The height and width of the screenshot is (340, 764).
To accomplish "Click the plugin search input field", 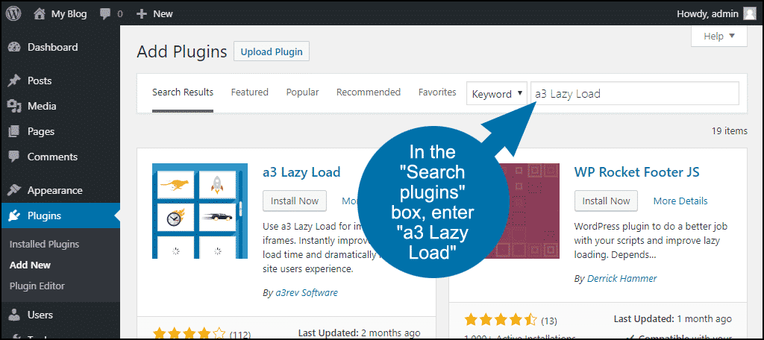I will click(x=635, y=93).
